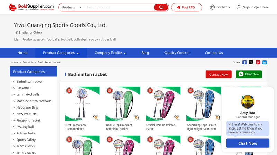This screenshot has height=155, width=277.
Task: Select Sports Safety category text
Action: coord(26,140)
